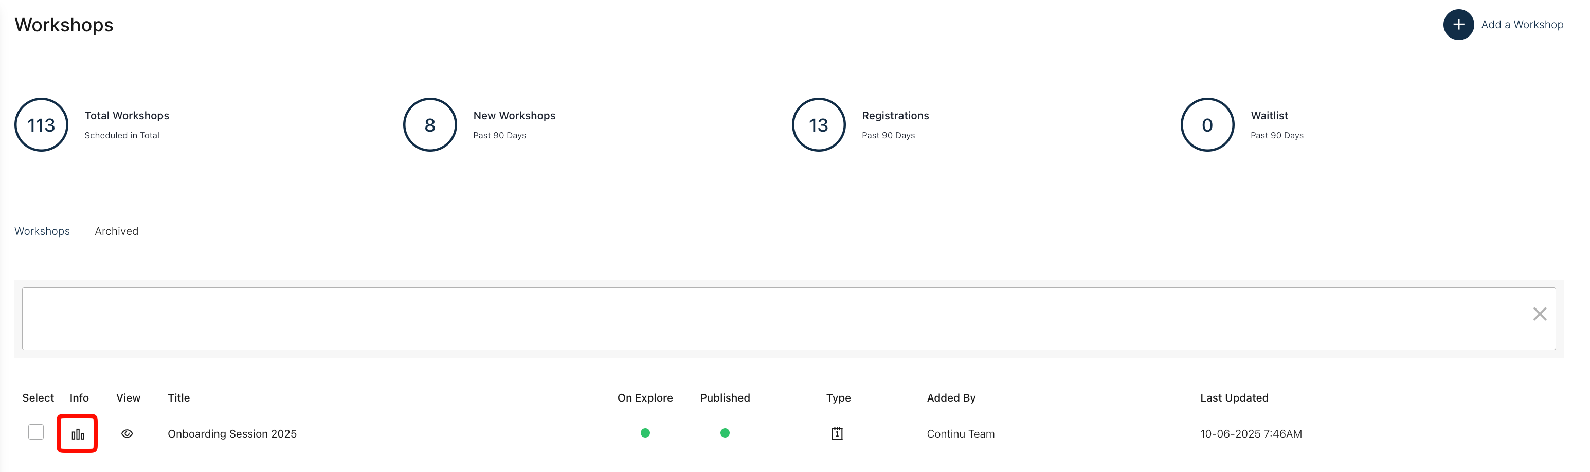The height and width of the screenshot is (472, 1590).
Task: Click the Total Workshops circle showing 113
Action: [41, 125]
